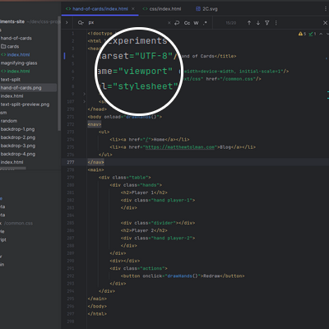Click the new line icon in search field
329x329 pixels.
click(177, 23)
